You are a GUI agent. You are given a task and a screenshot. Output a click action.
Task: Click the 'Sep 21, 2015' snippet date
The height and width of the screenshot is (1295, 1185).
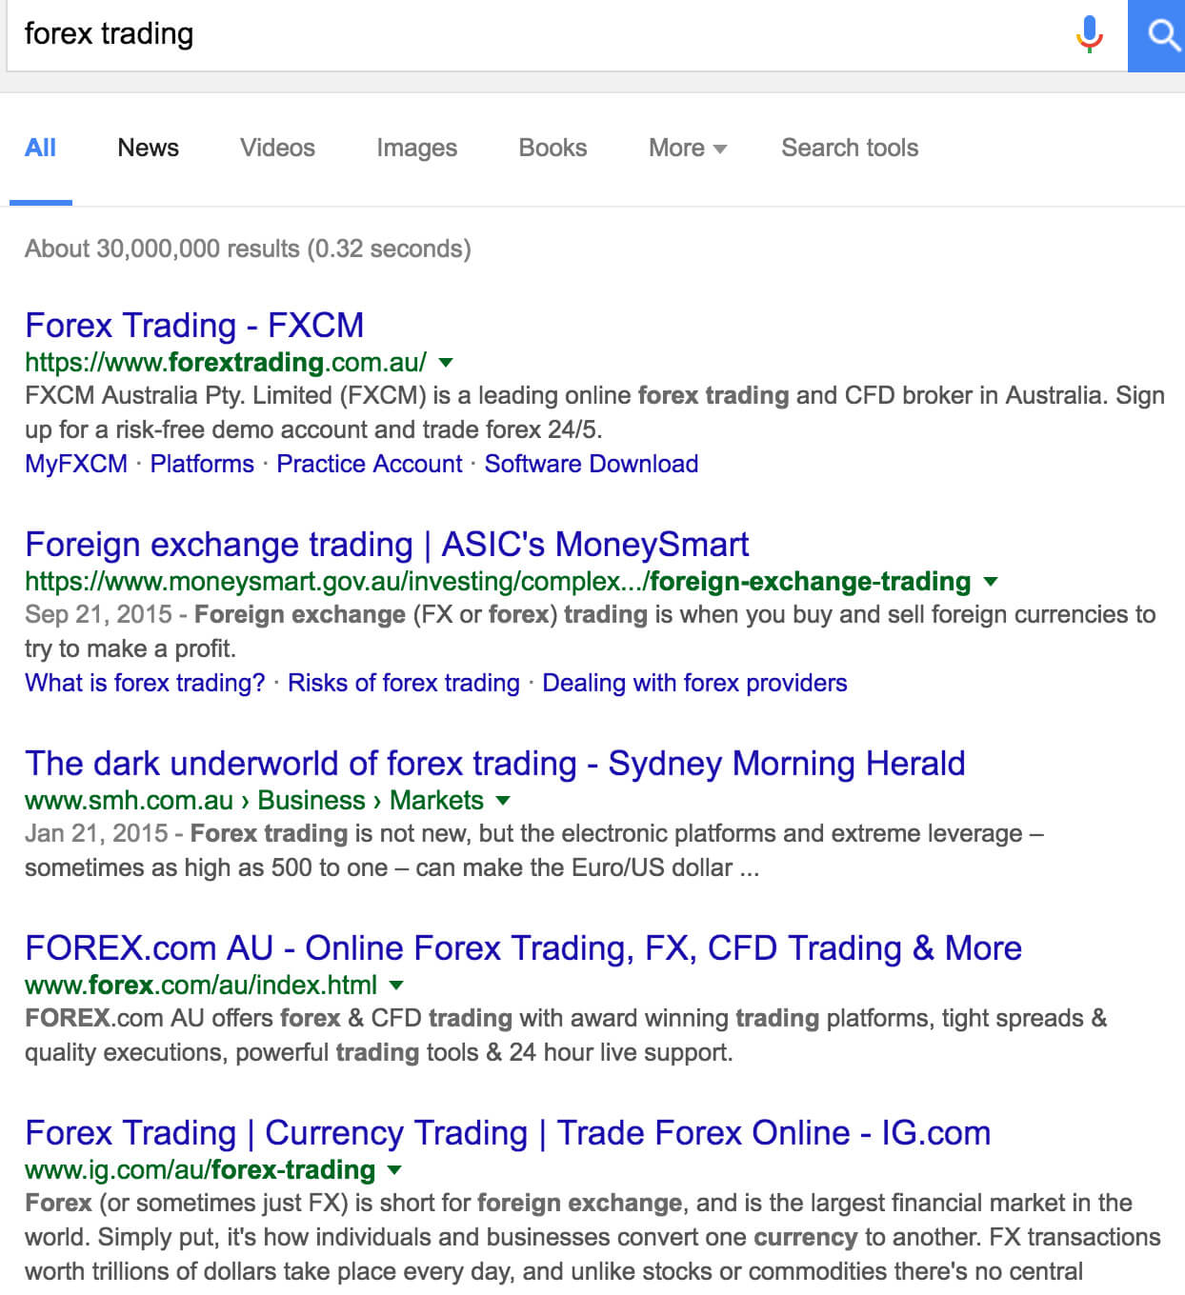tap(99, 614)
